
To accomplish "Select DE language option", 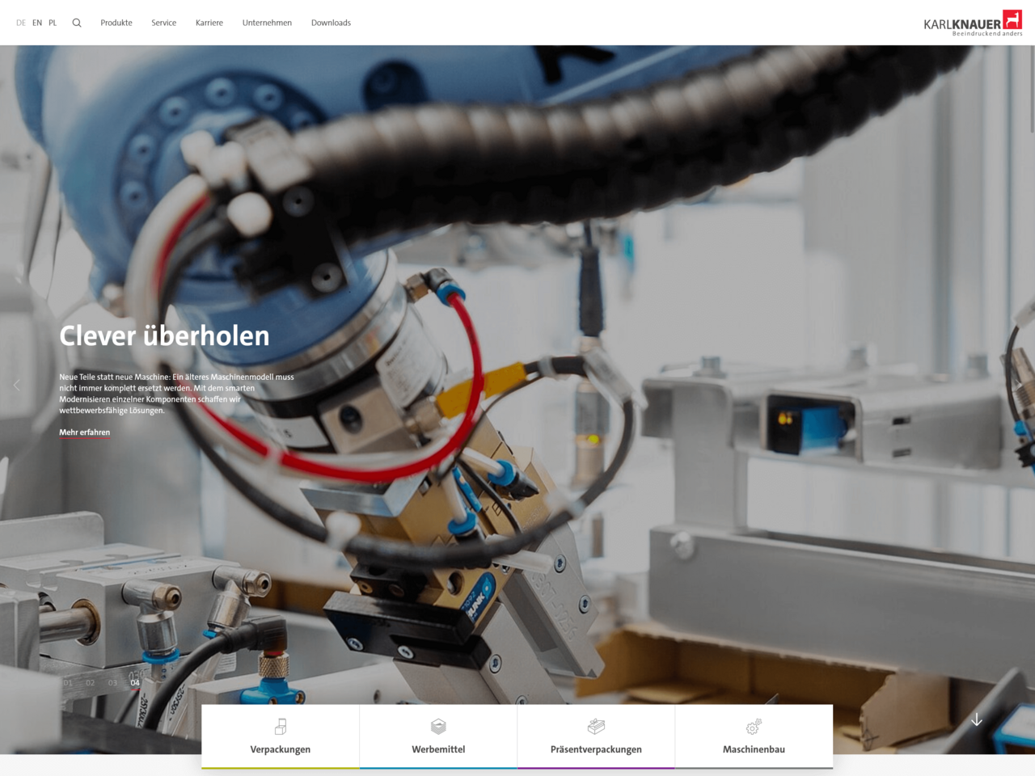I will click(x=21, y=23).
